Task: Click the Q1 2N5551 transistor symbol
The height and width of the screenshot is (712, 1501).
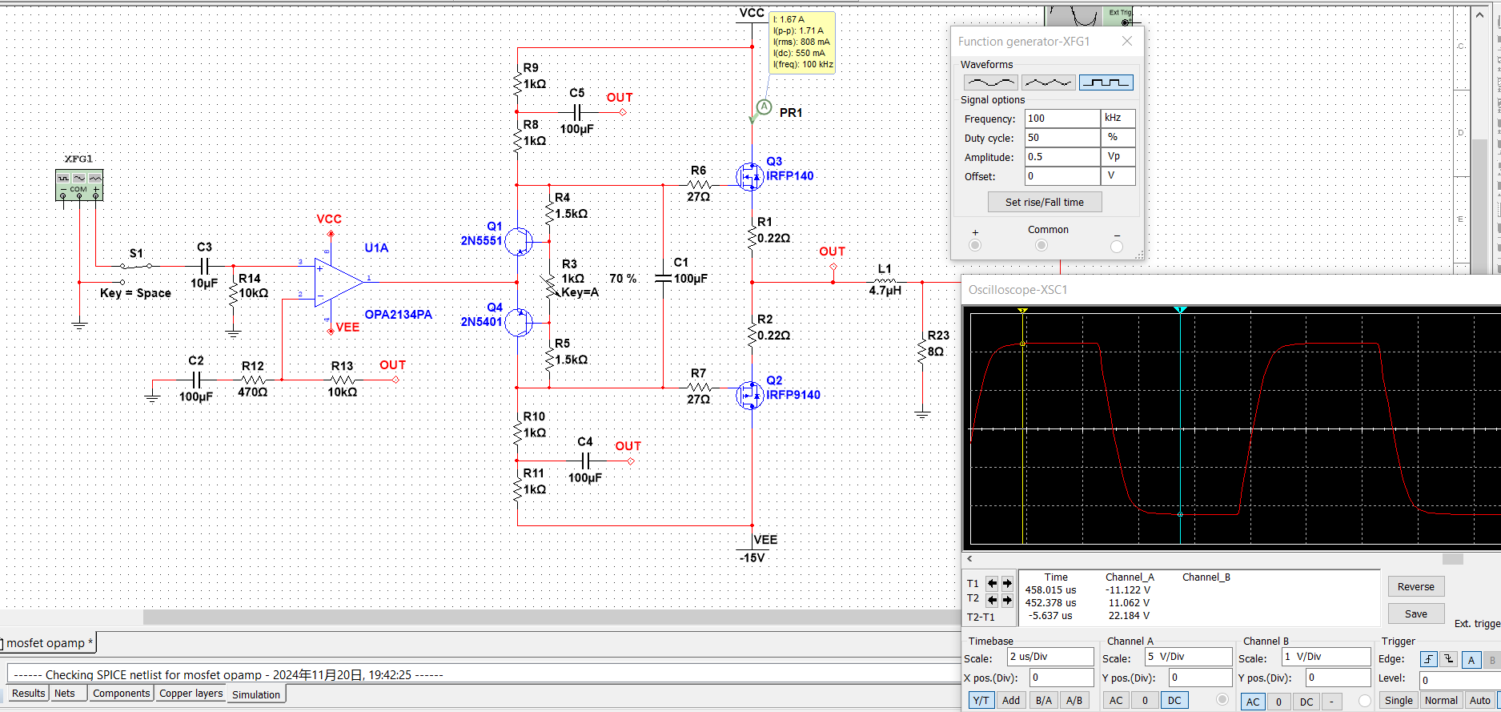Action: (x=520, y=241)
